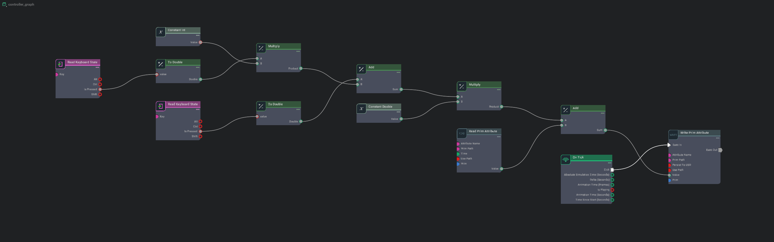This screenshot has height=242, width=774.
Task: Open the dots menu on On Tick node
Action: 610,163
